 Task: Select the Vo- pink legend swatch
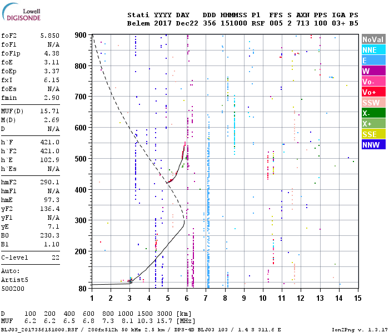373,81
